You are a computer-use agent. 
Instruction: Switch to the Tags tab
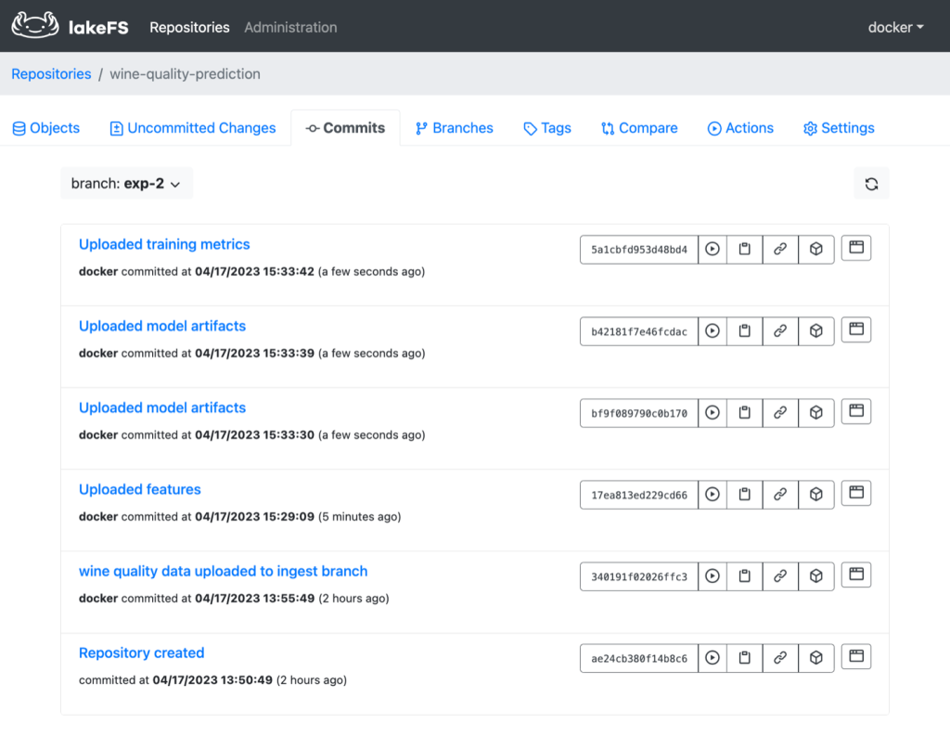(x=547, y=128)
